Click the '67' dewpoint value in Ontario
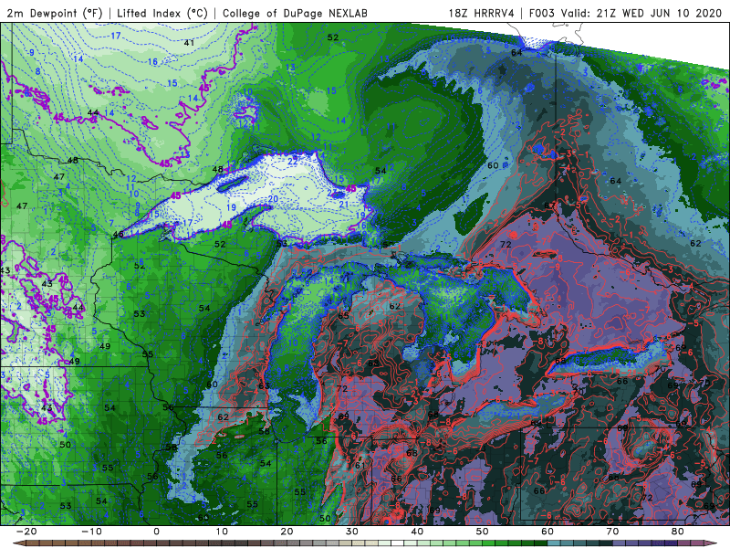The width and height of the screenshot is (730, 548). point(549,205)
